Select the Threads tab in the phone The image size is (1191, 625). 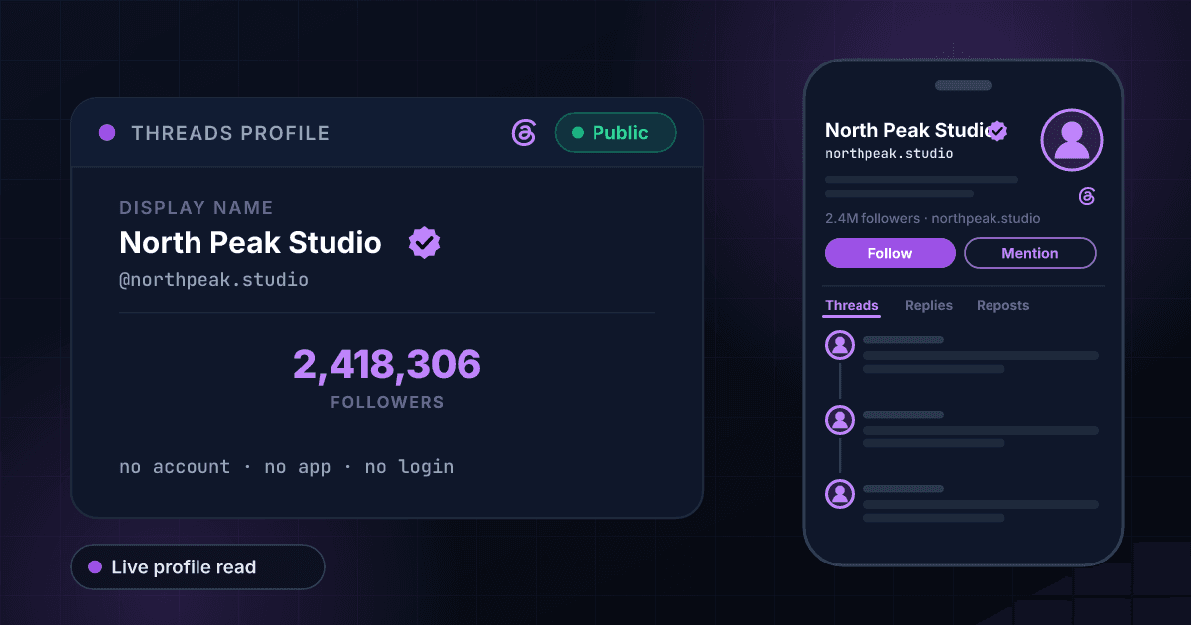point(852,306)
